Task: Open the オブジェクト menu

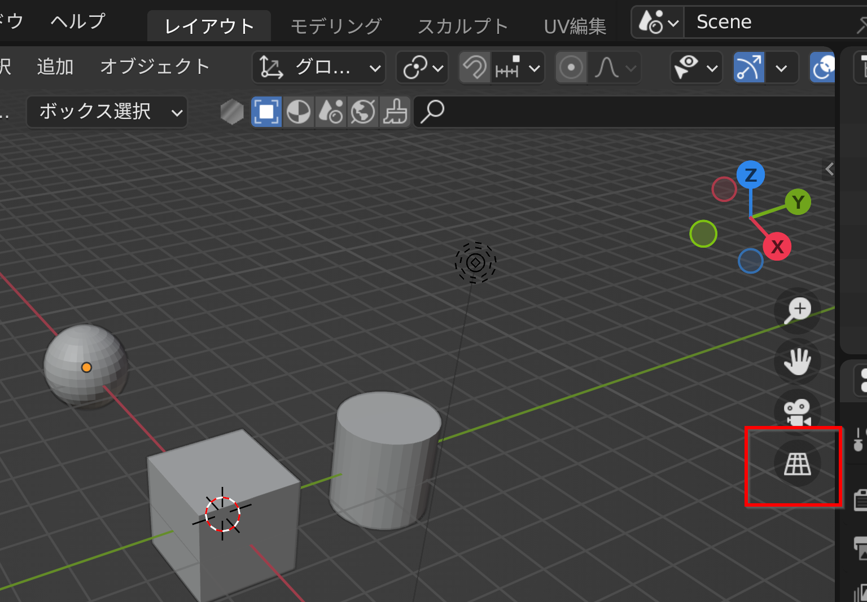Action: coord(155,67)
